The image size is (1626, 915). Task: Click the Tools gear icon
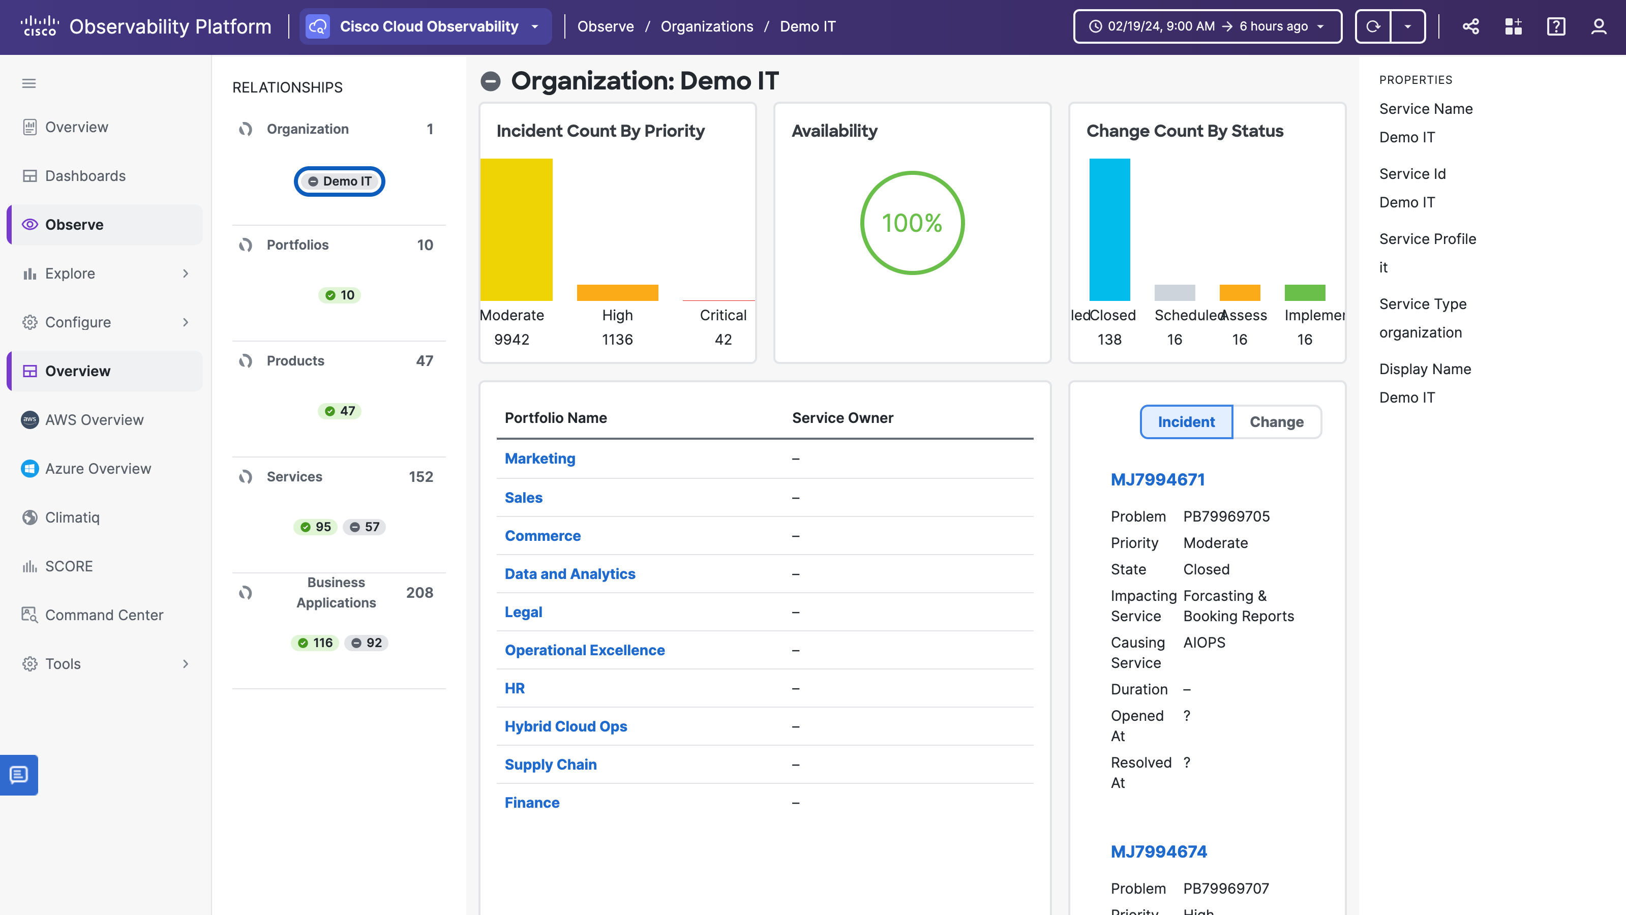point(29,664)
